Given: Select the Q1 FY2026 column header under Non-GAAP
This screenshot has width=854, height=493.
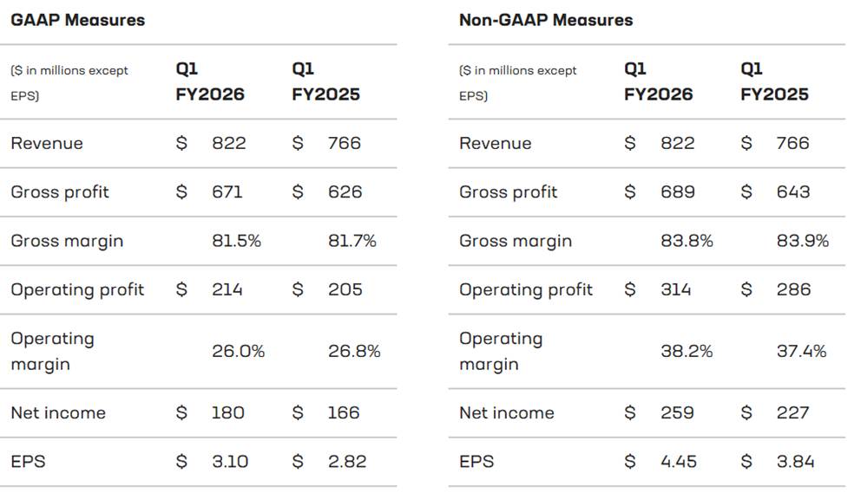Looking at the screenshot, I should (659, 81).
